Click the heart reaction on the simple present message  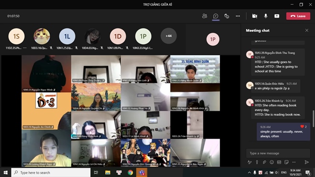[x=302, y=126]
